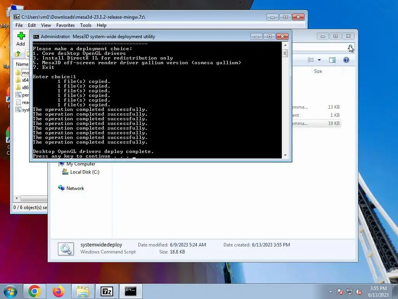The height and width of the screenshot is (299, 398).
Task: Select the 'syst' script file in 7-Zip
Action: (x=22, y=109)
